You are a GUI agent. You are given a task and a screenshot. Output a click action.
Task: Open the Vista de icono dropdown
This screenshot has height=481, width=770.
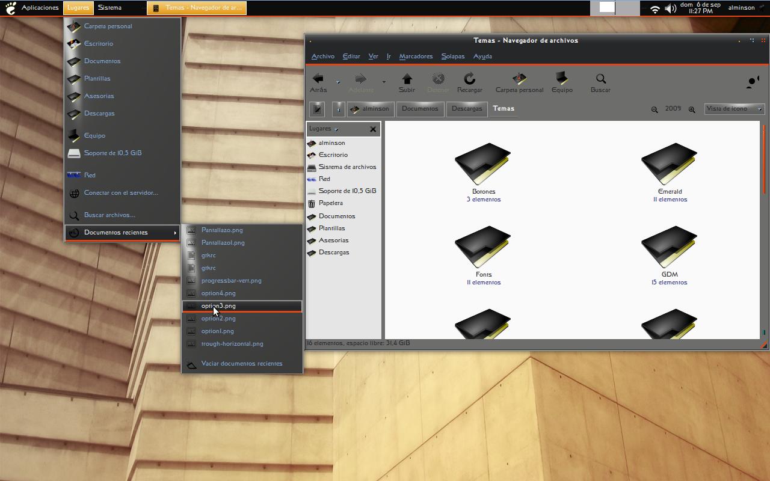(x=734, y=109)
